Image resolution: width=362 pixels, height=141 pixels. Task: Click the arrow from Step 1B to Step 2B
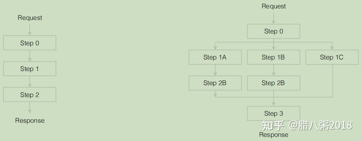click(x=273, y=70)
